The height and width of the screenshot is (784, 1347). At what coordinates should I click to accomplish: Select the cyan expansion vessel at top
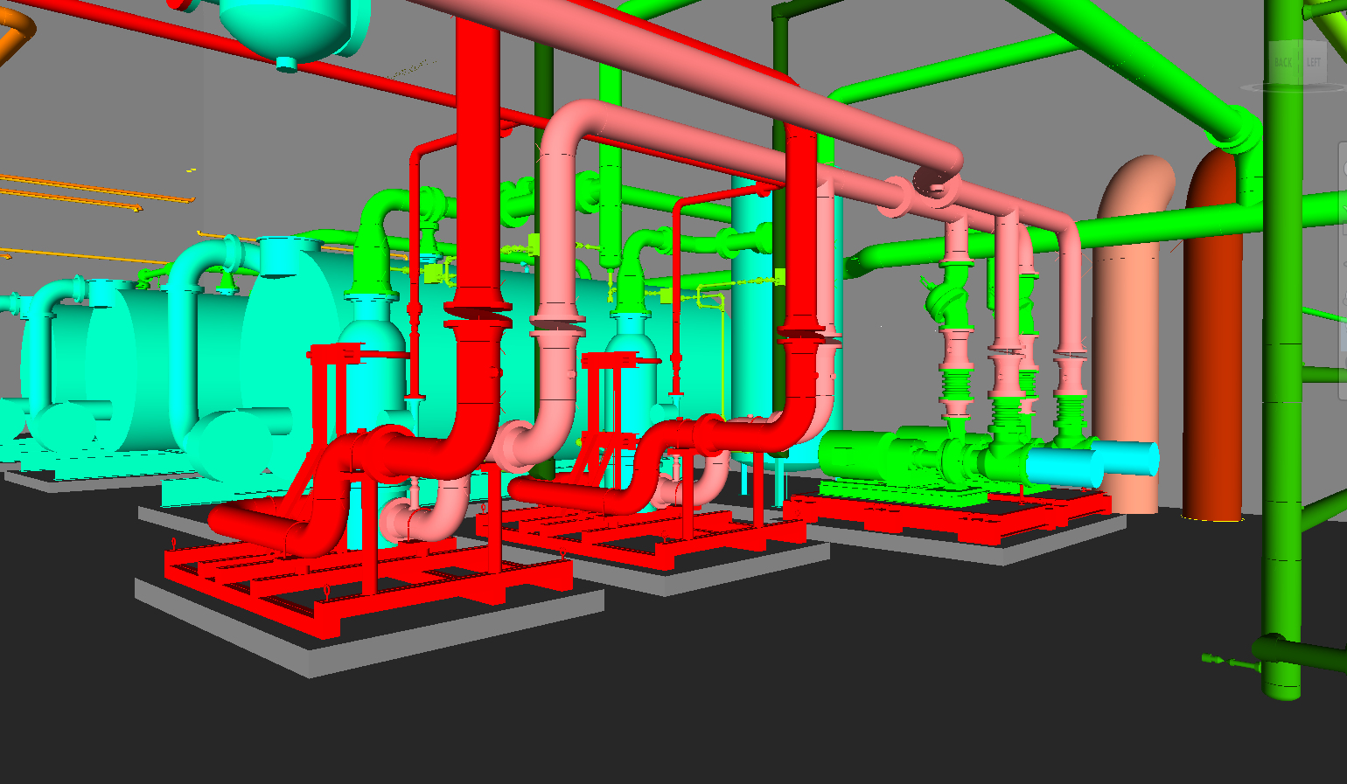(x=293, y=26)
